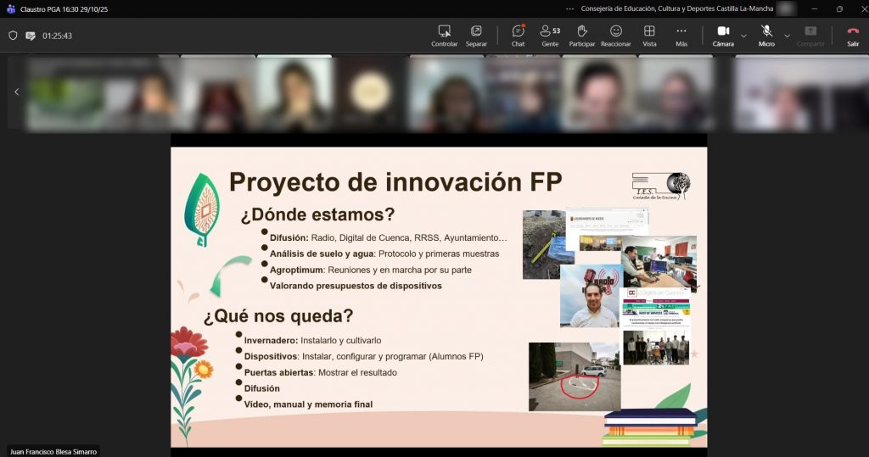Raise hand using the Participar button

[x=581, y=36]
